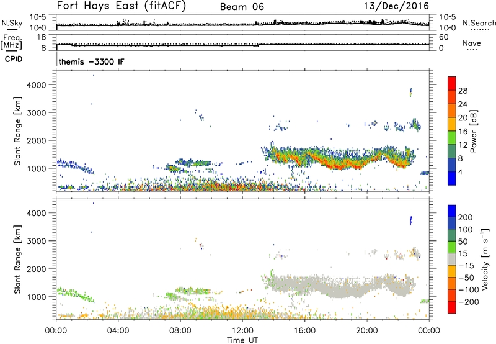
Task: Click the 'Velocity [m s-1]' colorbar label
Action: click(x=485, y=259)
